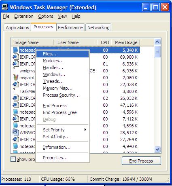Image resolution: width=172 pixels, height=186 pixels.
Task: Choose Threads... in the context menu
Action: pyautogui.click(x=62, y=81)
